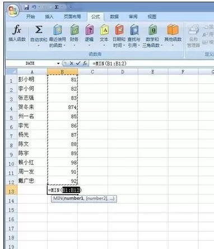Image resolution: width=214 pixels, height=249 pixels.
Task: Open the round Office button menu
Action: [x=13, y=10]
